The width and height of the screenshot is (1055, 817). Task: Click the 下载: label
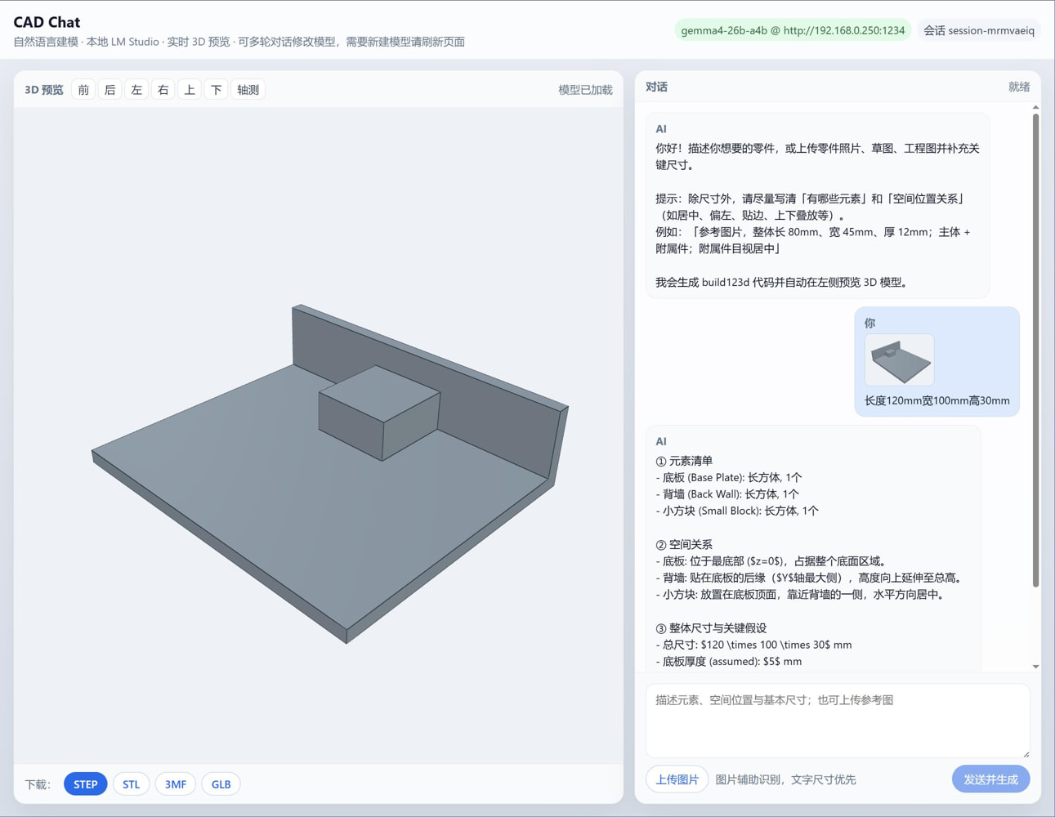click(x=38, y=784)
